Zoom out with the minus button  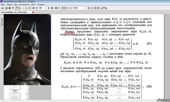click(70, 8)
